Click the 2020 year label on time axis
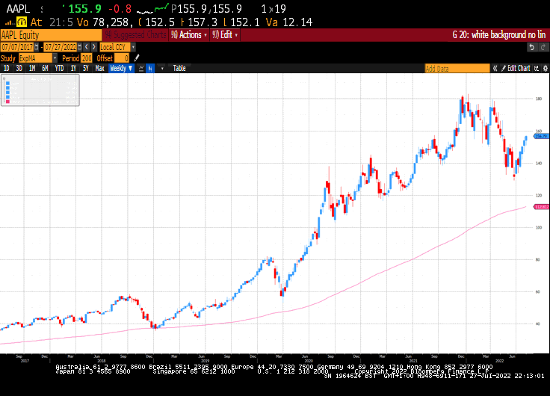The height and width of the screenshot is (396, 550). 309,361
